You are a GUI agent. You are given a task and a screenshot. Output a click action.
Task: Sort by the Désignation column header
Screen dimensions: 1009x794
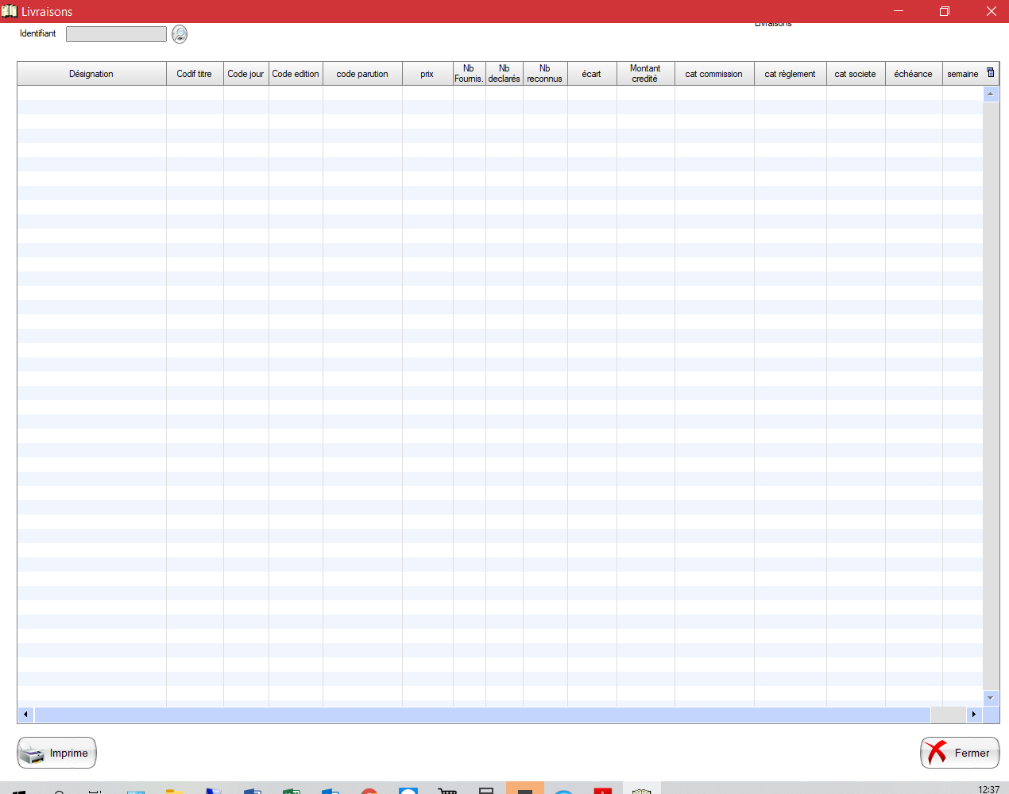coord(91,74)
